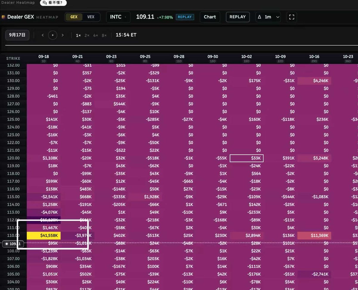Image resolution: width=358 pixels, height=290 pixels.
Task: Toggle fullscreen view icon
Action: 292,17
